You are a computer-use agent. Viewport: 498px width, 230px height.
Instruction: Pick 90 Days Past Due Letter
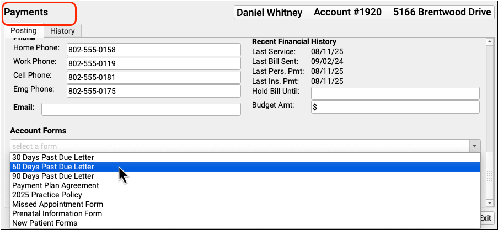click(x=53, y=176)
